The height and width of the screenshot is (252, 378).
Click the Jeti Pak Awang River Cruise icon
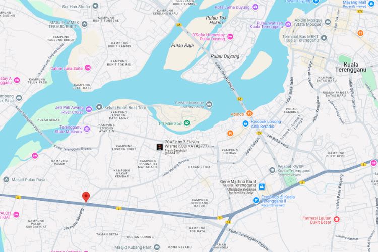point(89,109)
